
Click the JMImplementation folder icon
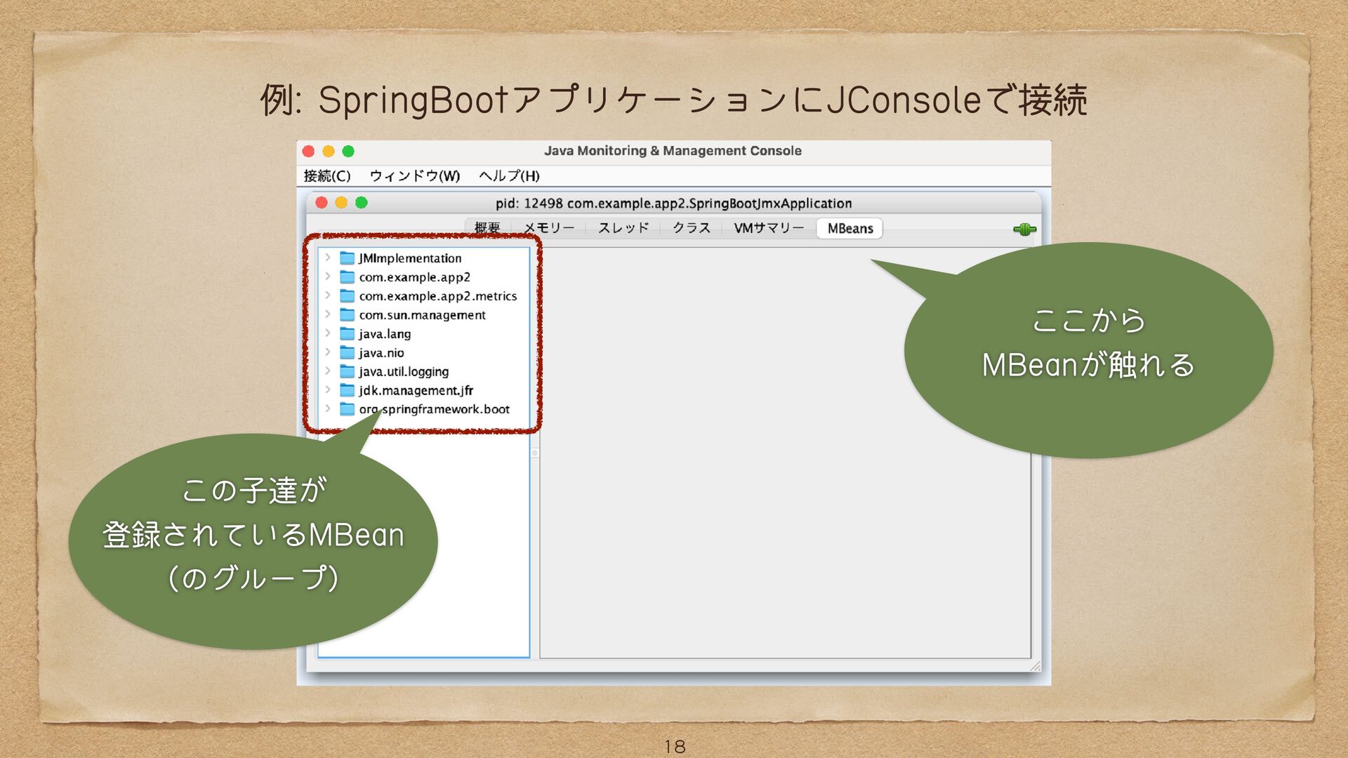(347, 258)
